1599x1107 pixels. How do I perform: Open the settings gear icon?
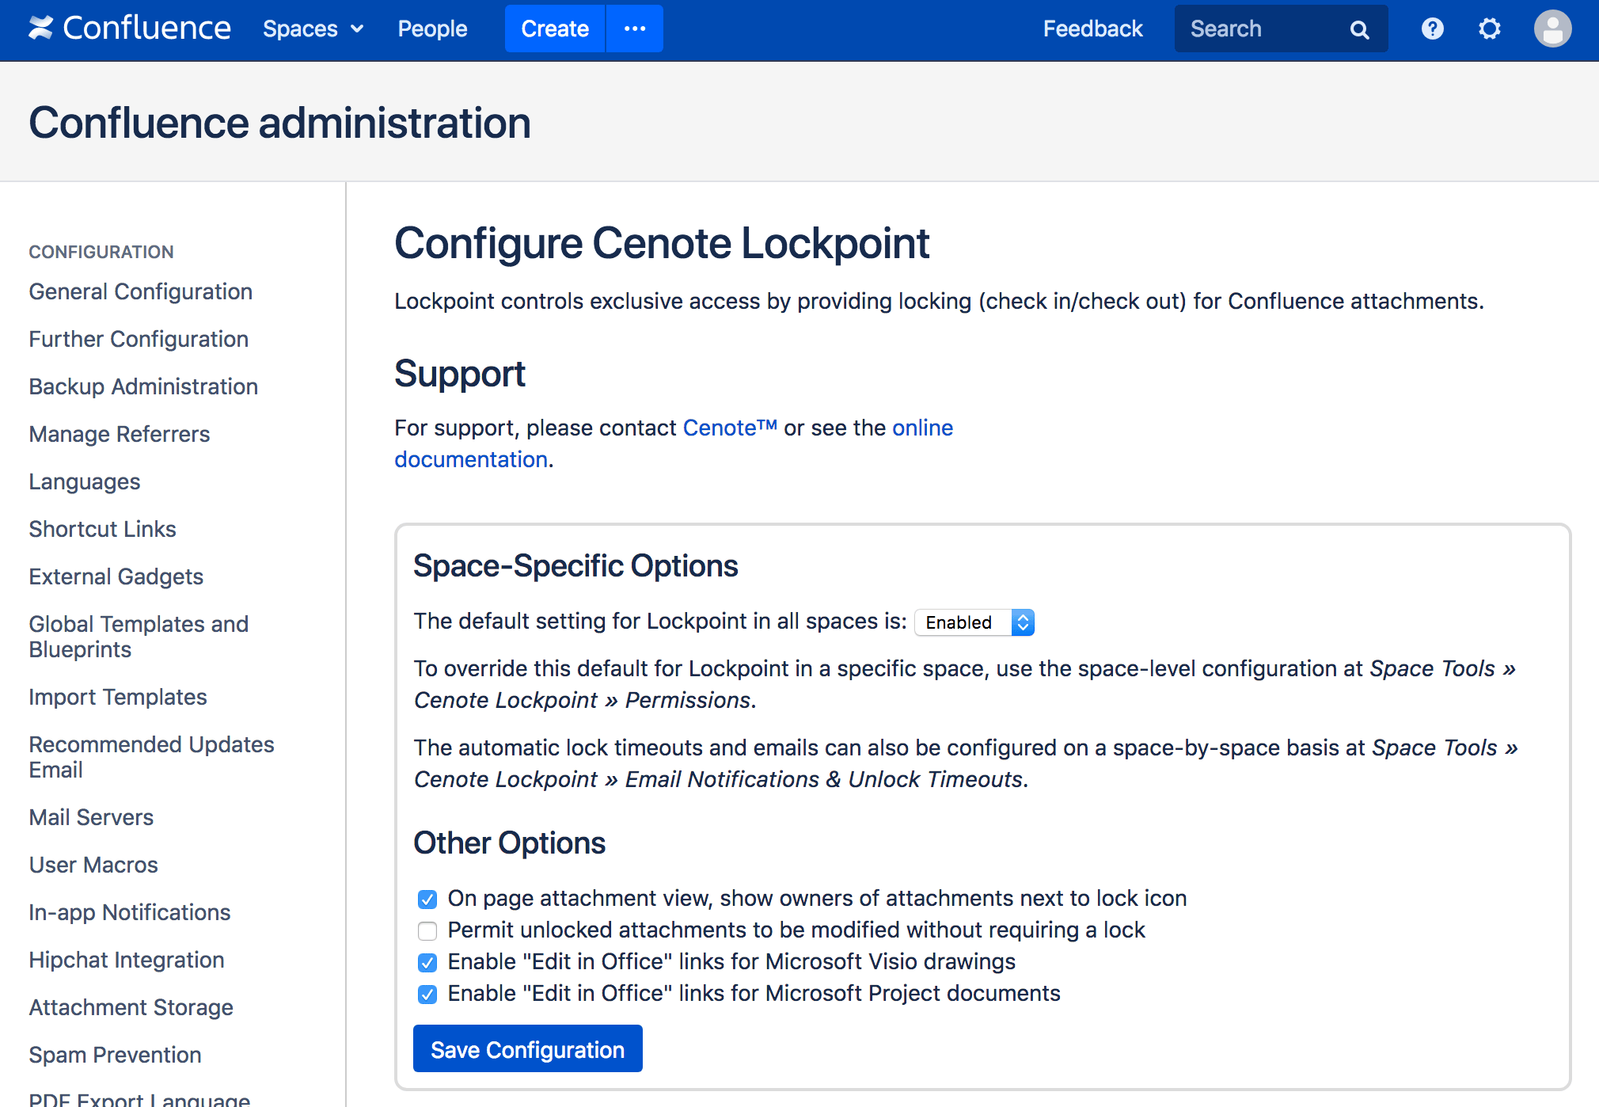[1490, 29]
